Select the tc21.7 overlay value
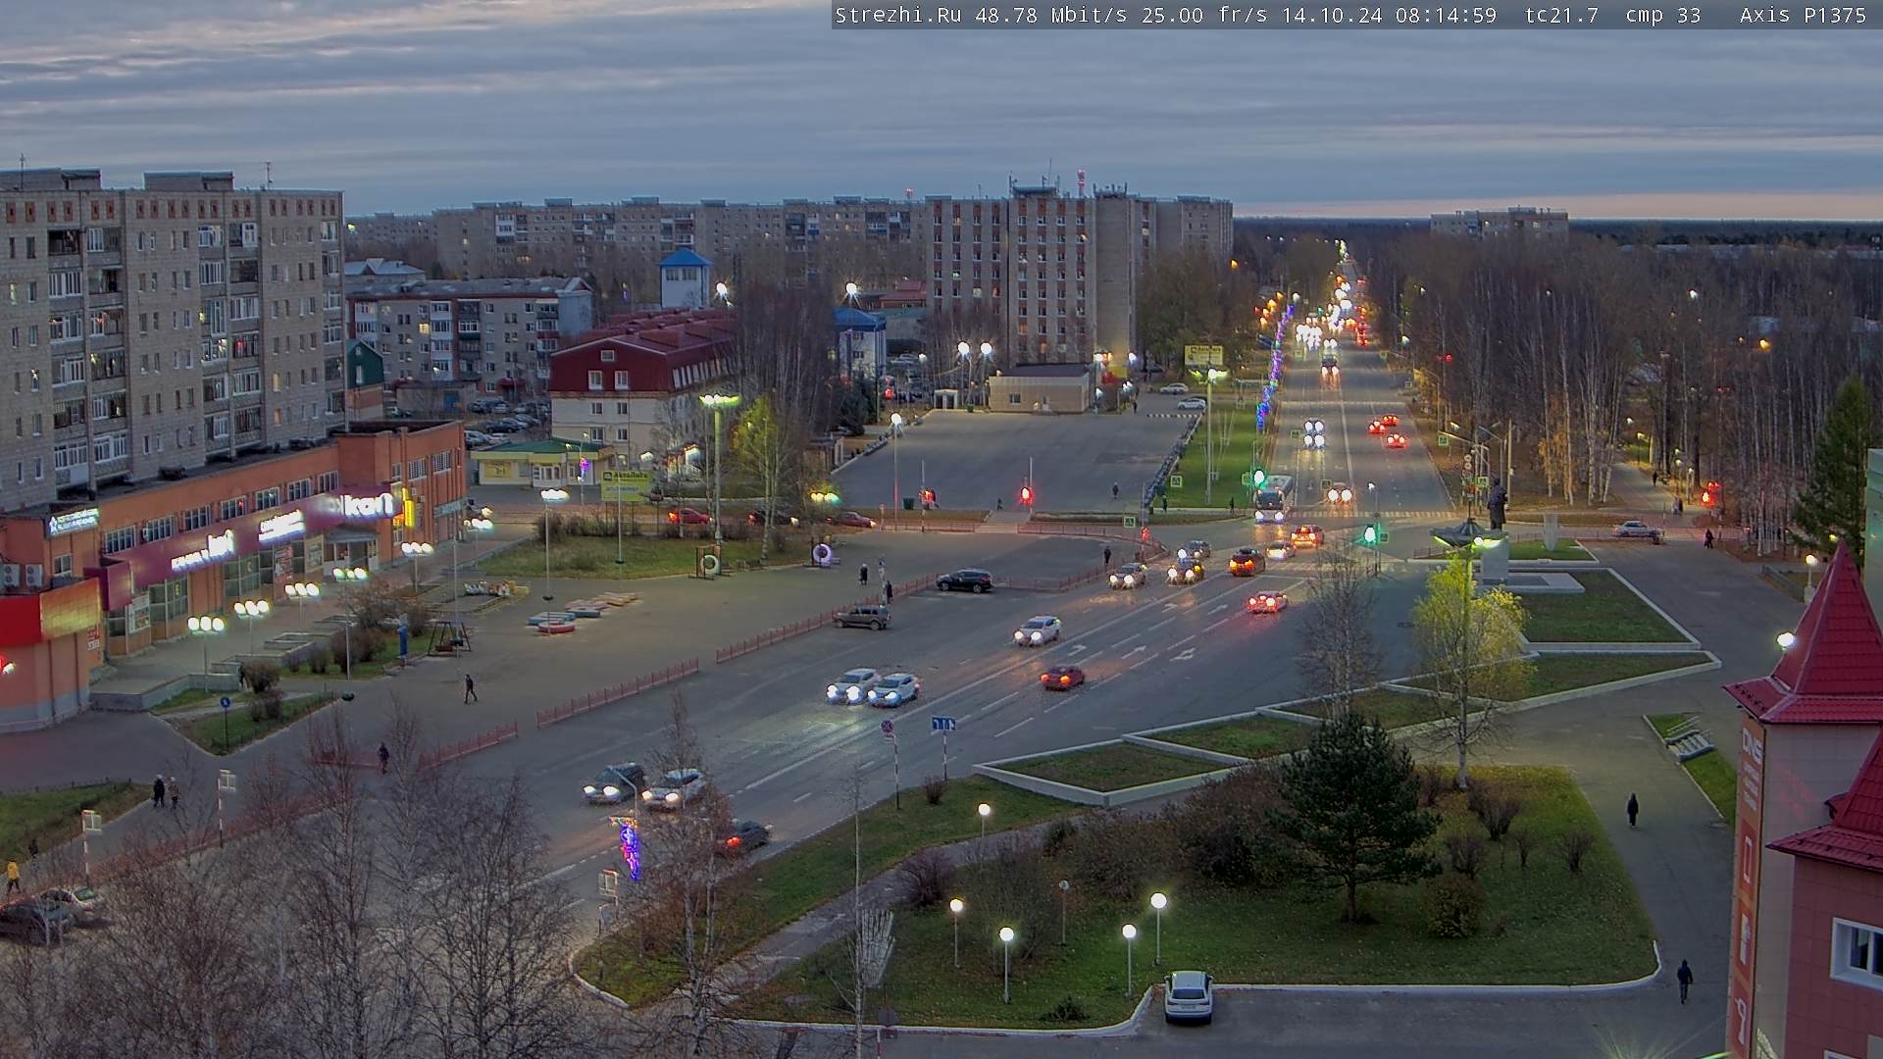 [1561, 15]
